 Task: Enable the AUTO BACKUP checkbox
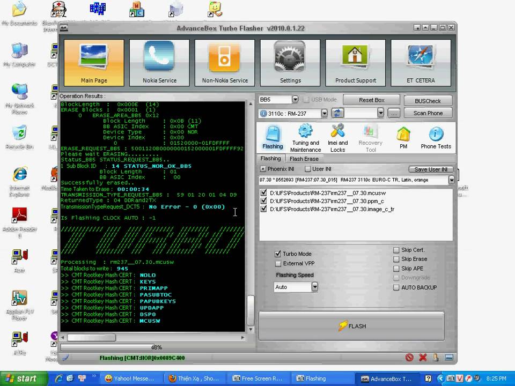coord(396,287)
